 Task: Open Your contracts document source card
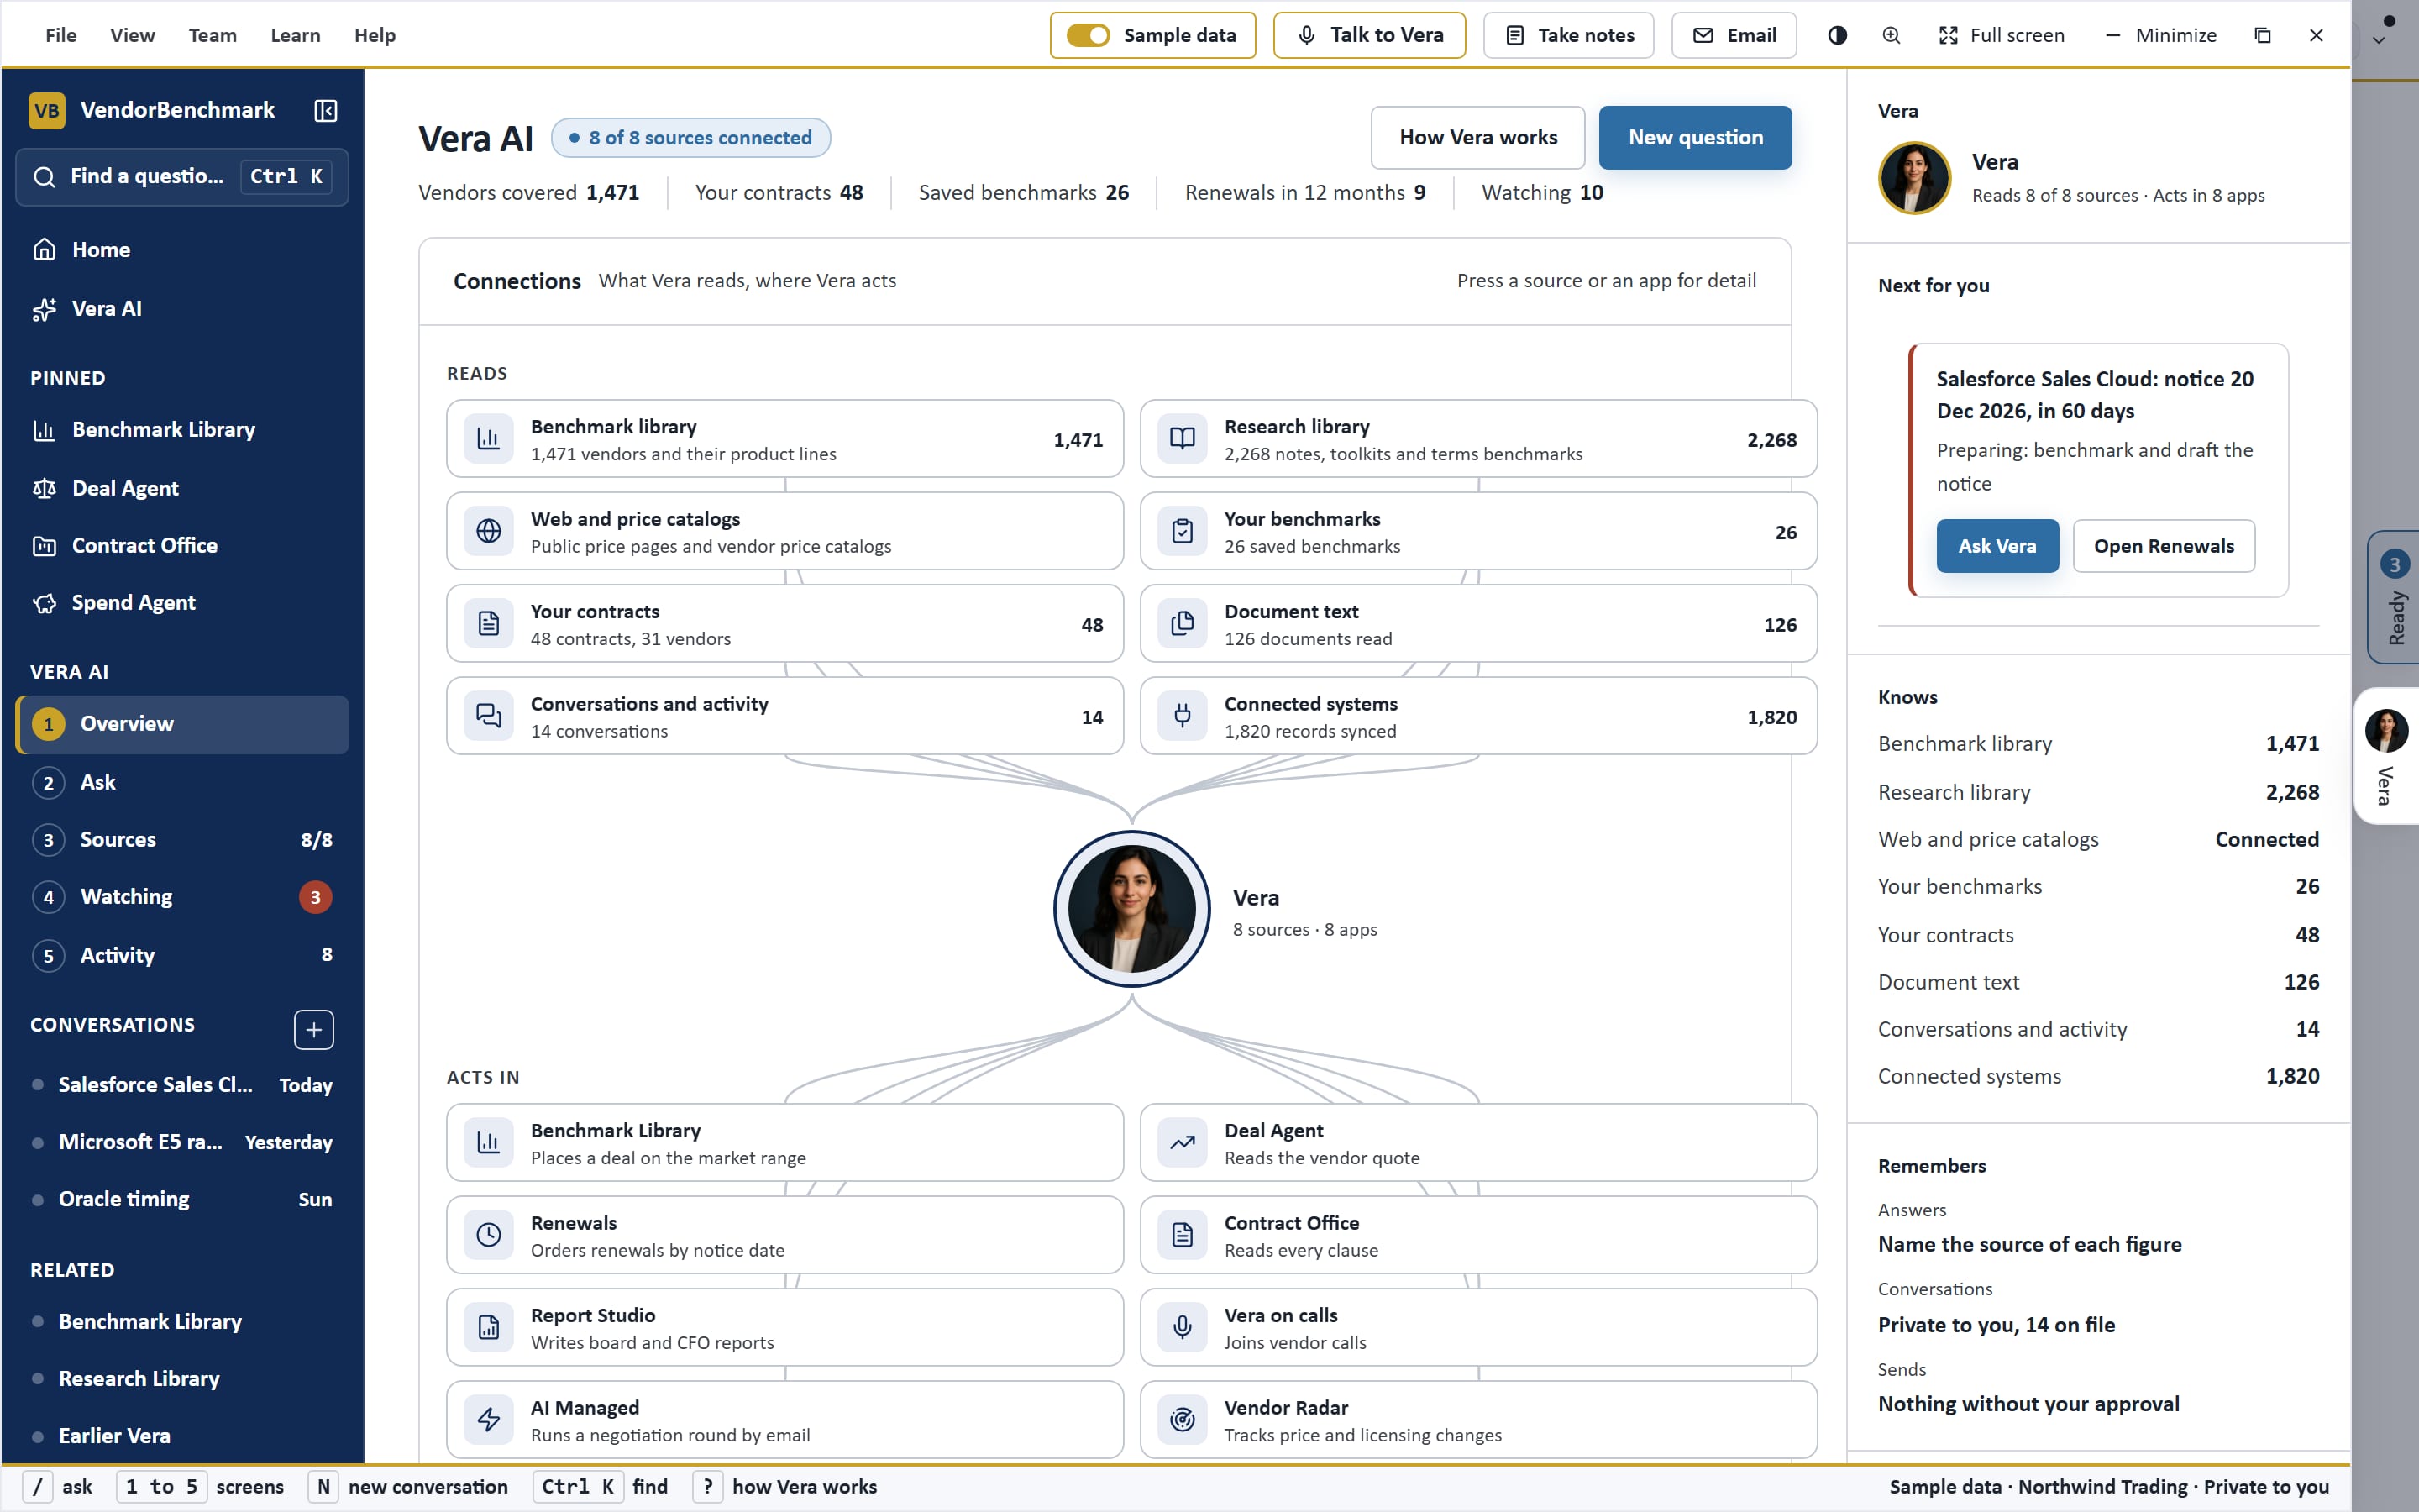coord(784,624)
